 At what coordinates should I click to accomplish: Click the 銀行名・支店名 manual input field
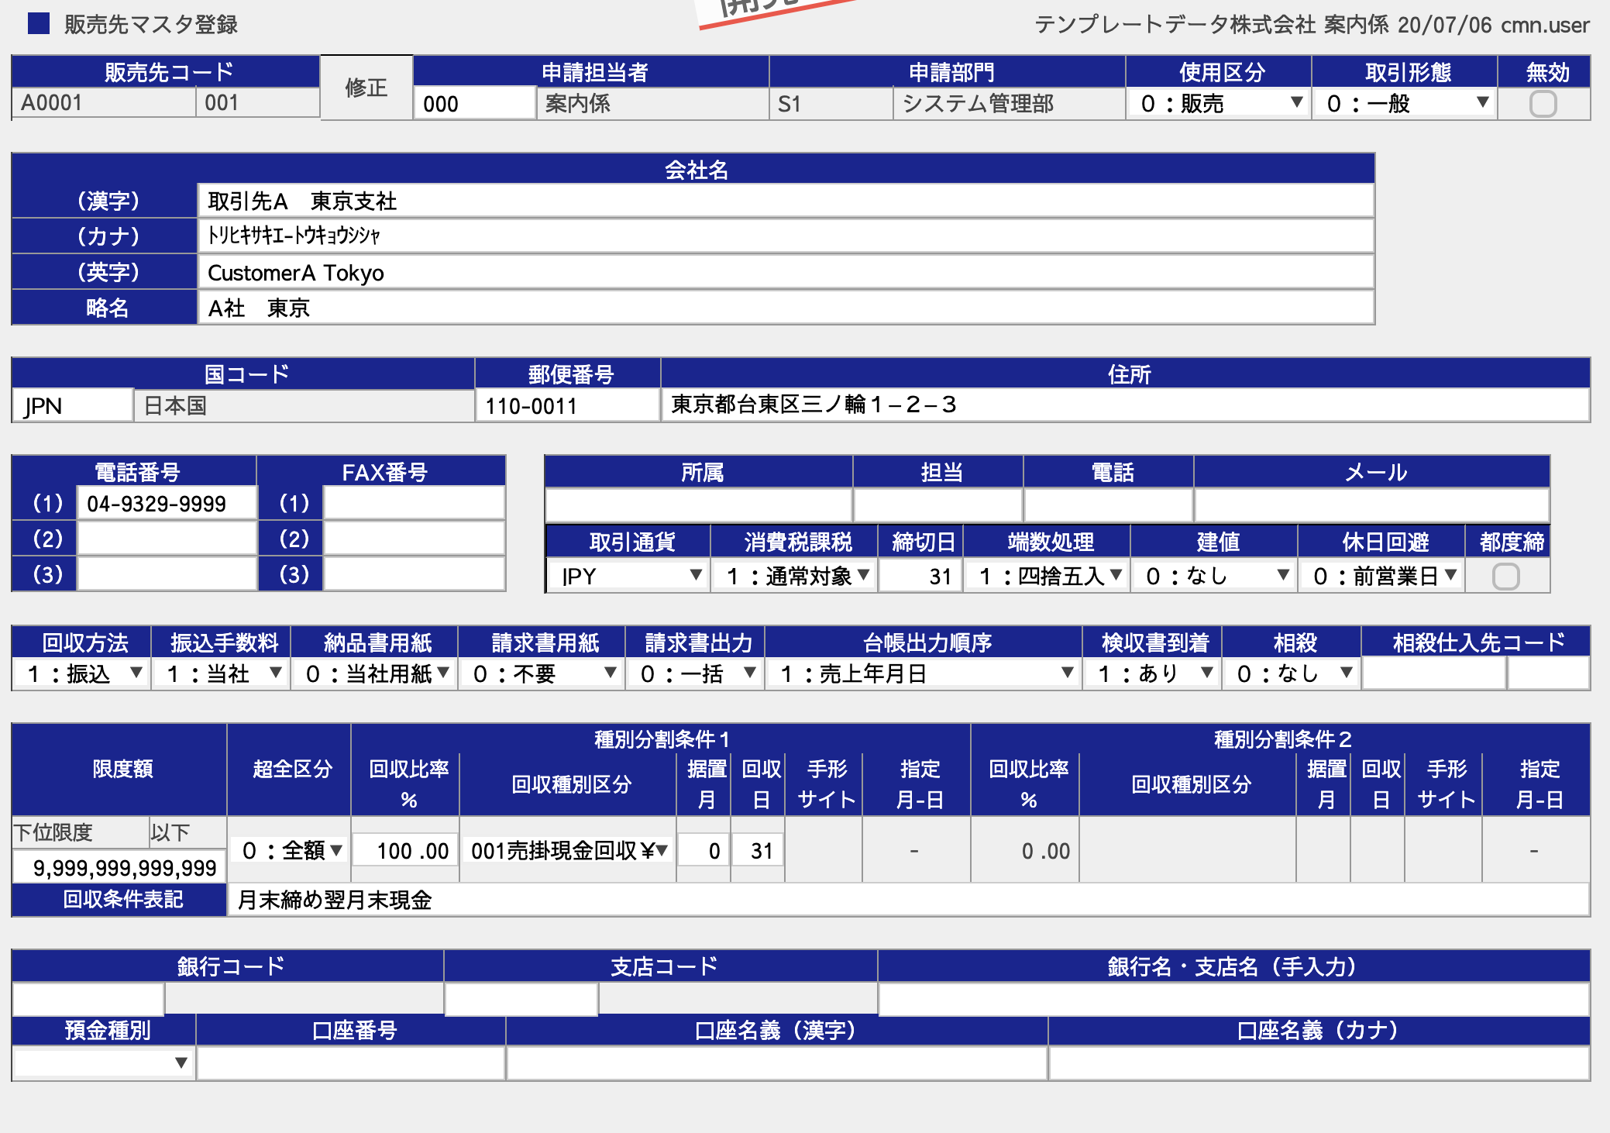1234,999
